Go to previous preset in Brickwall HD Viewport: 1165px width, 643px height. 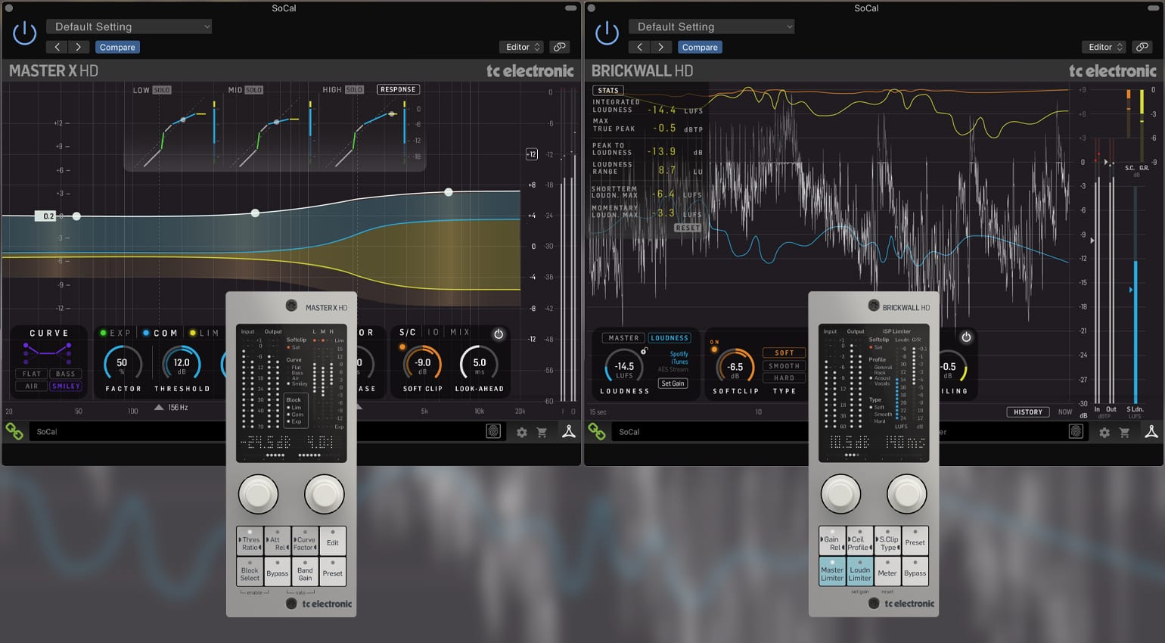(x=640, y=47)
